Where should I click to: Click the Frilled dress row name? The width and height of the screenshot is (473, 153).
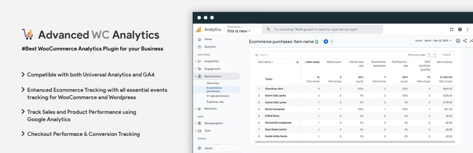coord(273,116)
